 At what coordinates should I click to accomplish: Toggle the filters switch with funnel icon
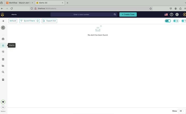click(x=184, y=21)
